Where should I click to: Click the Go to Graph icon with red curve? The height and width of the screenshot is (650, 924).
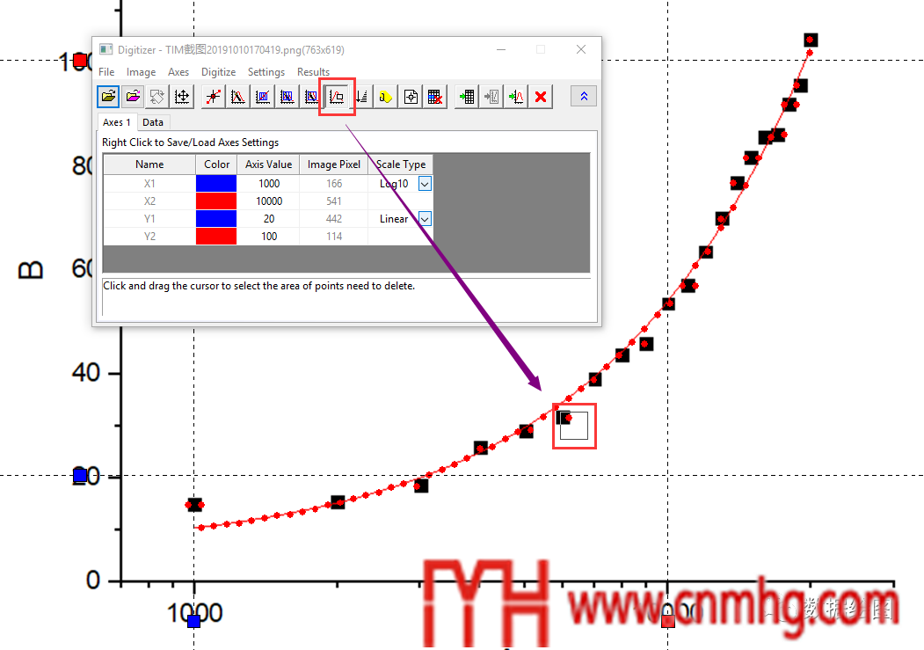(516, 97)
